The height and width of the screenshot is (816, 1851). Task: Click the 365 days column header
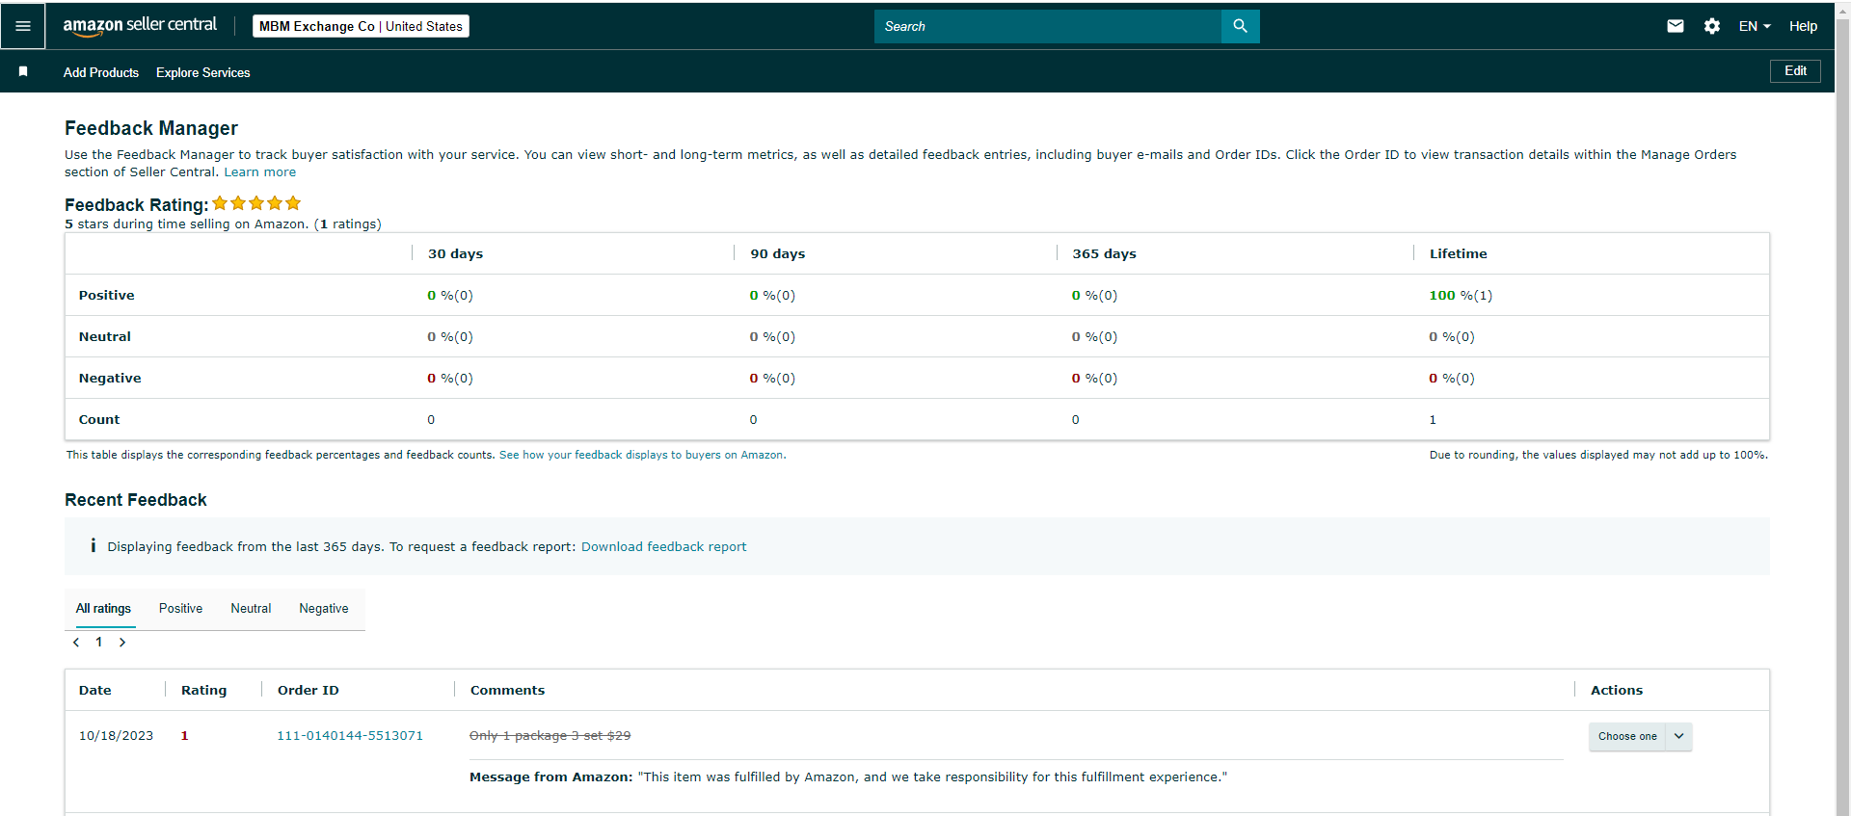pyautogui.click(x=1104, y=253)
